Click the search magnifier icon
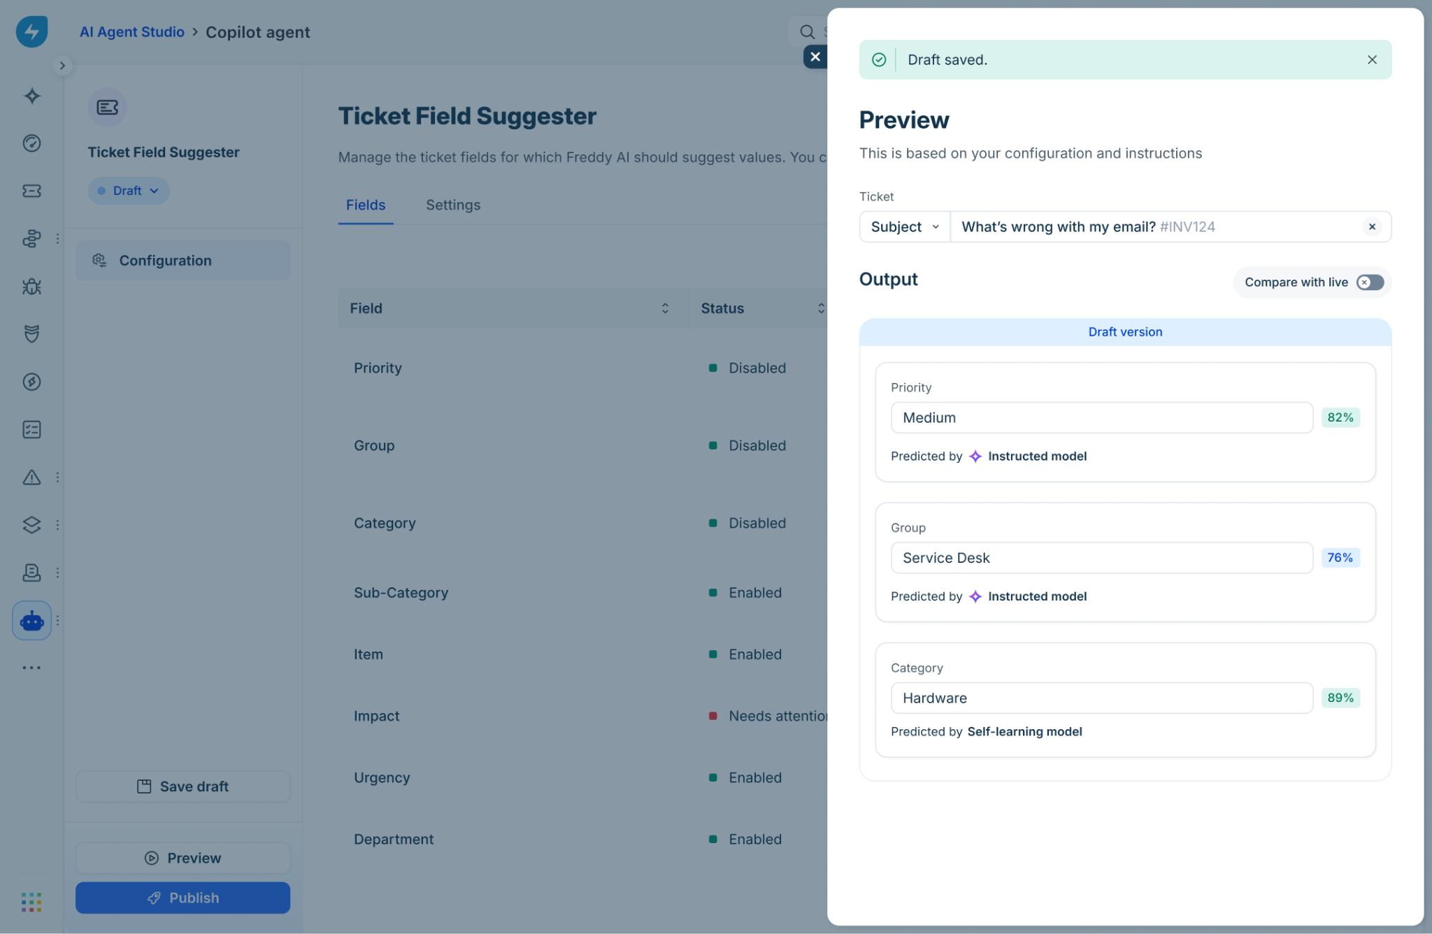This screenshot has width=1432, height=934. pyautogui.click(x=807, y=32)
